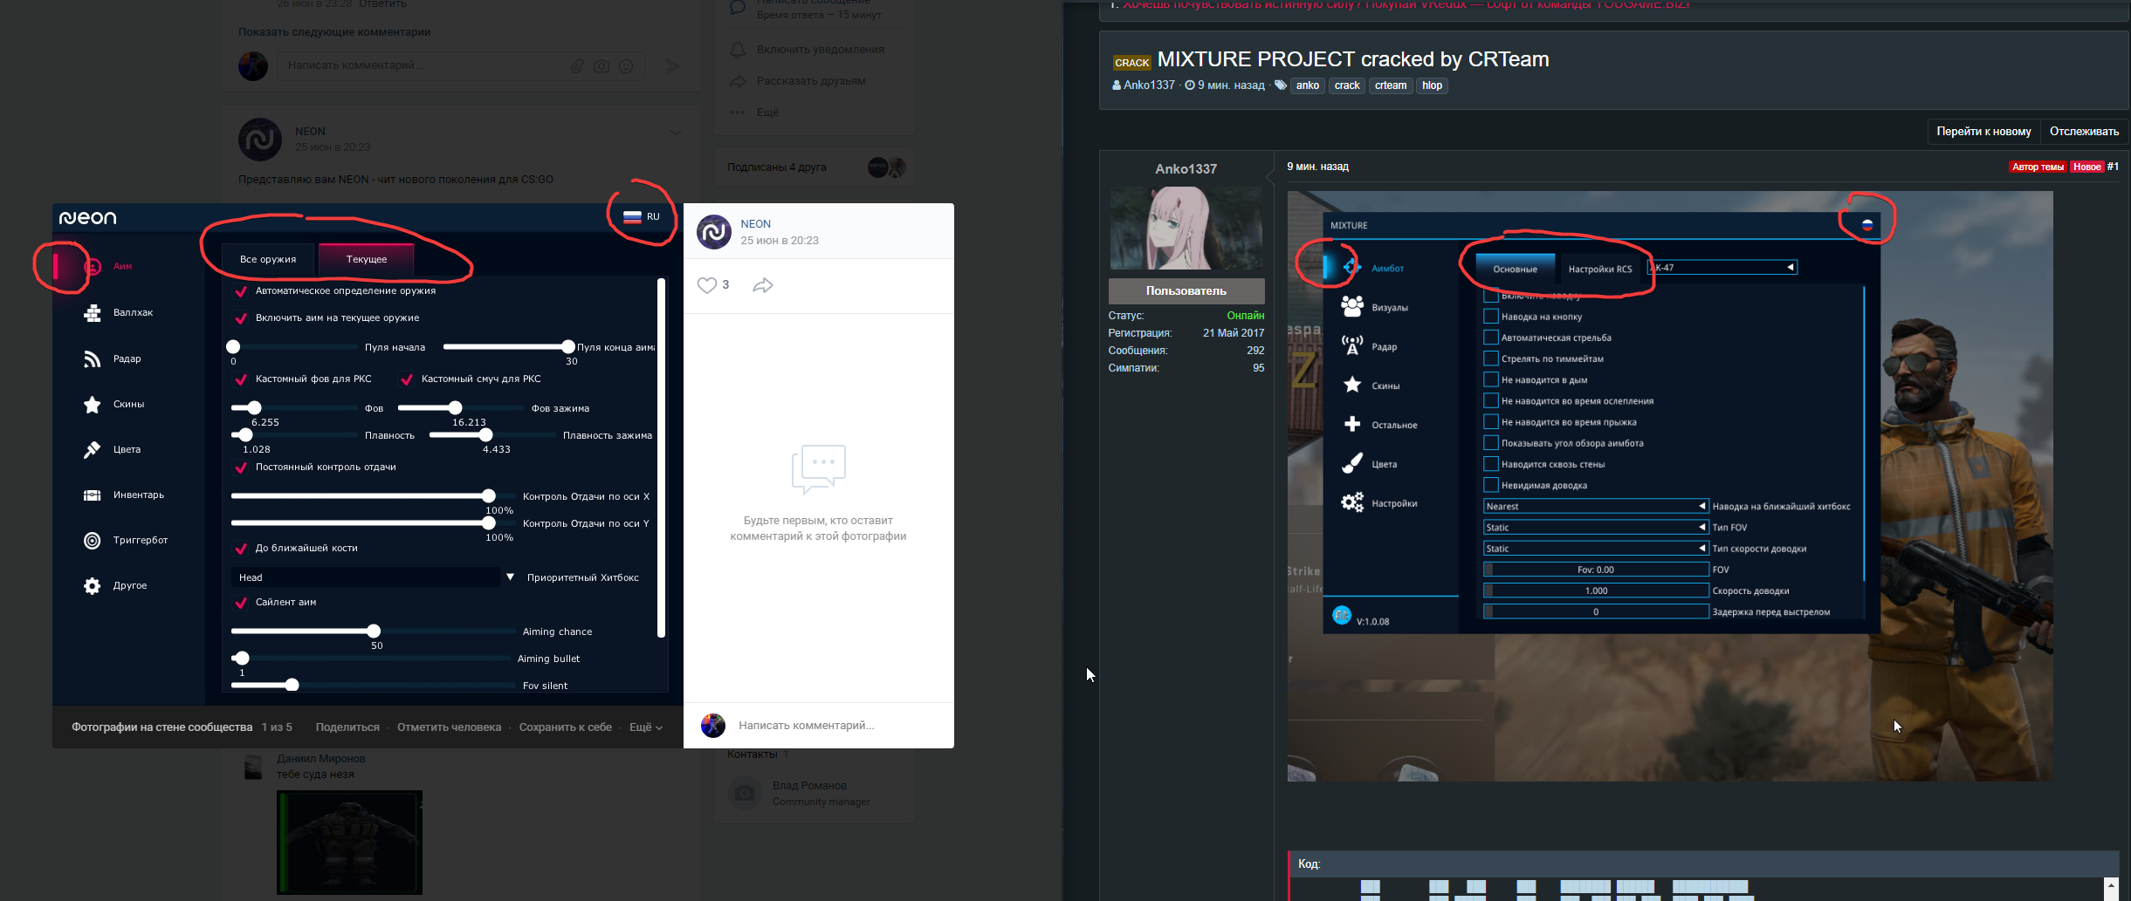The height and width of the screenshot is (901, 2131).
Task: Click the NEON settings vertical scrollbar
Action: pyautogui.click(x=661, y=458)
